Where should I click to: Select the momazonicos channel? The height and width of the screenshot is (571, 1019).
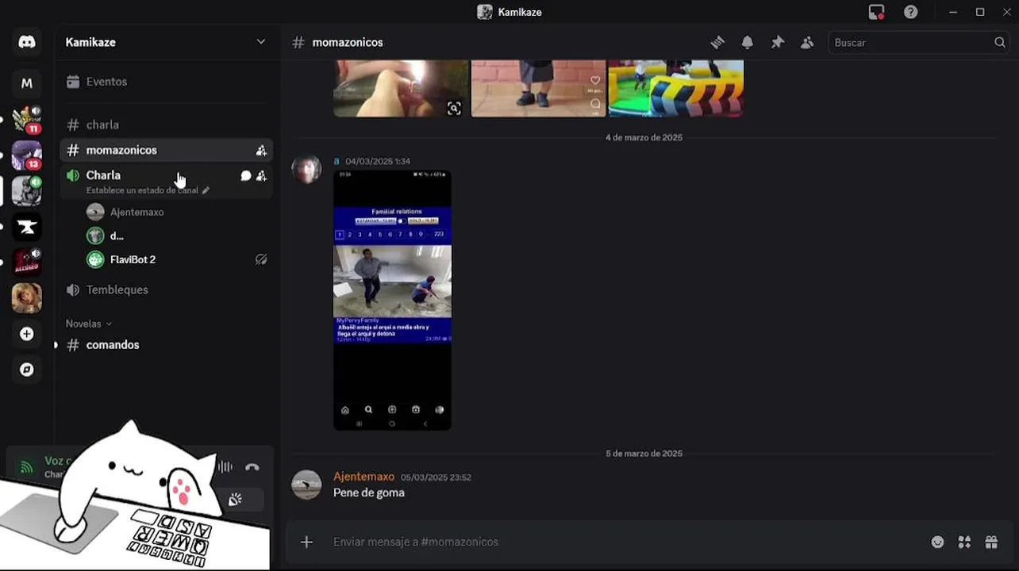[x=166, y=150]
